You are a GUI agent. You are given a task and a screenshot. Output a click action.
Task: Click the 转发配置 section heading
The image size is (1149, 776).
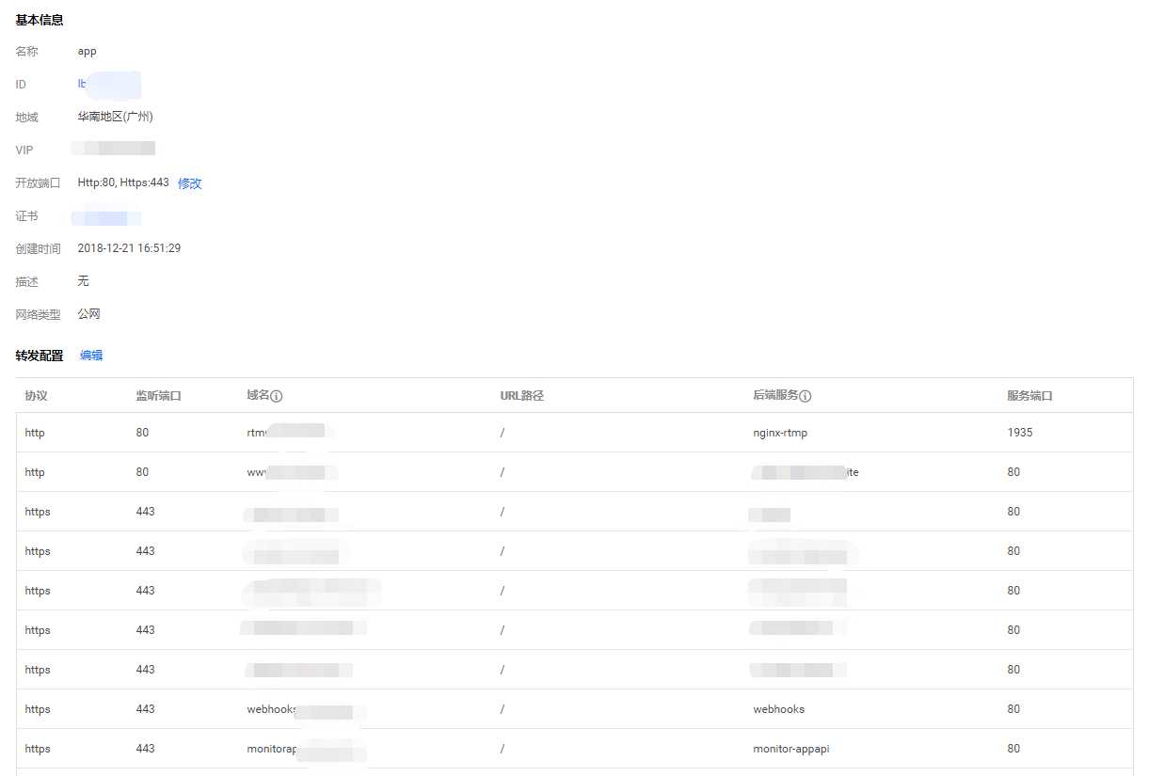click(40, 356)
